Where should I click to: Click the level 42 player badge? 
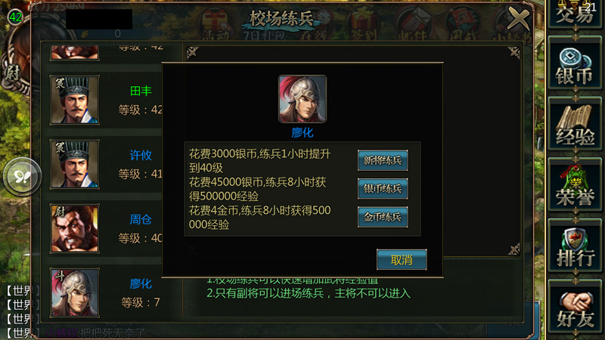click(x=15, y=17)
